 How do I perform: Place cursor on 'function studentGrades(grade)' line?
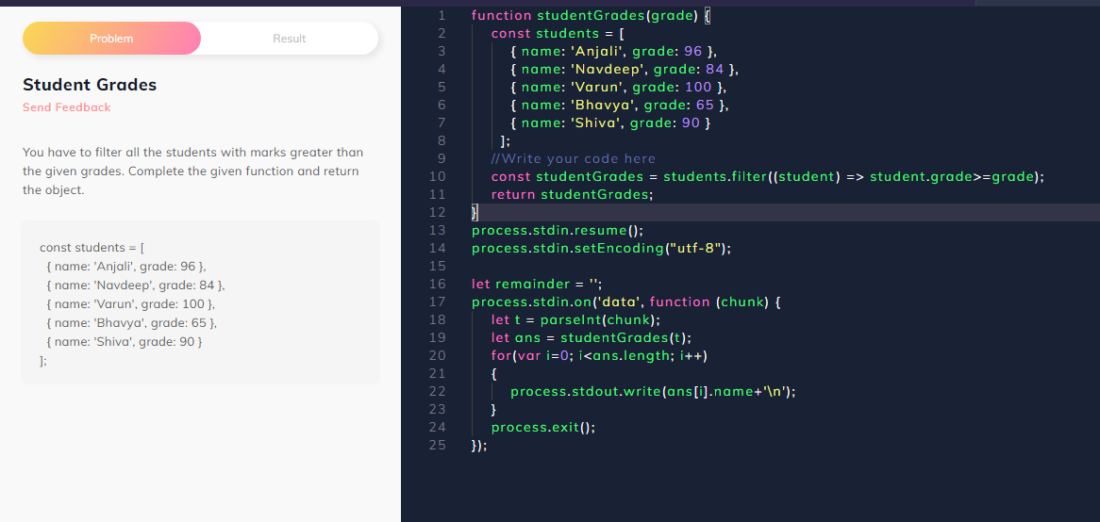[592, 15]
